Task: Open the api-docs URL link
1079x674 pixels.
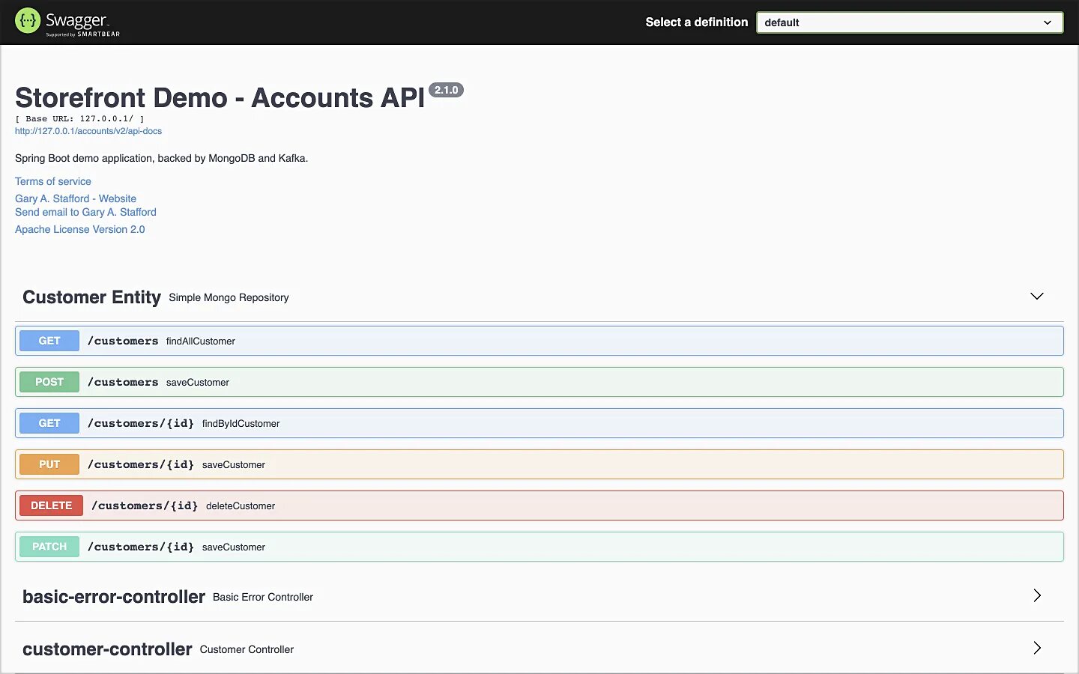Action: [x=88, y=131]
